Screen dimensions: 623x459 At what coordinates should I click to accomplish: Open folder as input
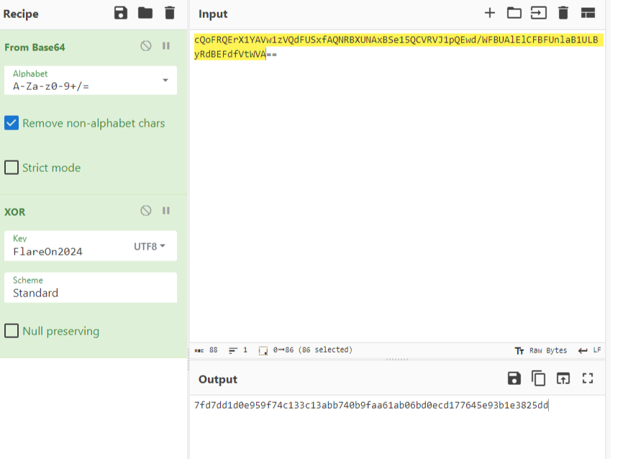pos(514,13)
